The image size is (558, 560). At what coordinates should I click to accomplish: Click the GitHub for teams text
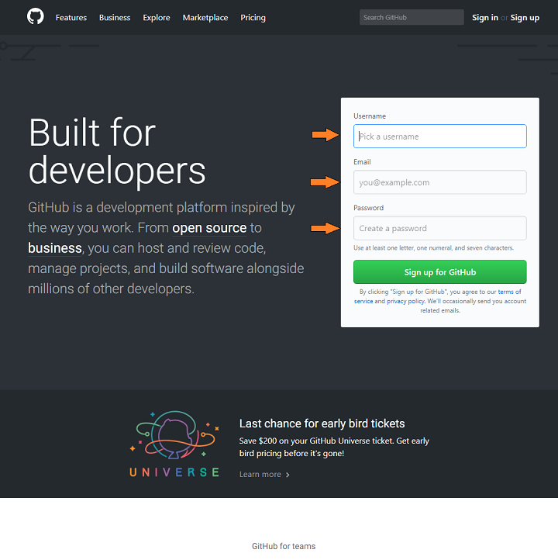point(284,546)
